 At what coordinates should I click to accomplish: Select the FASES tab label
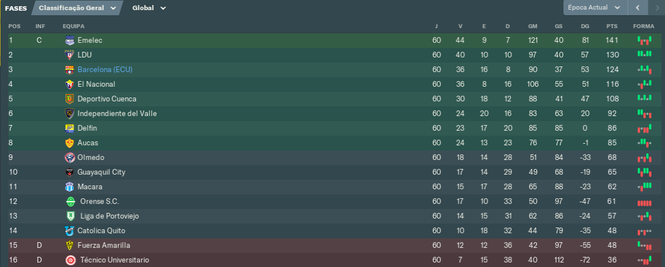(16, 8)
